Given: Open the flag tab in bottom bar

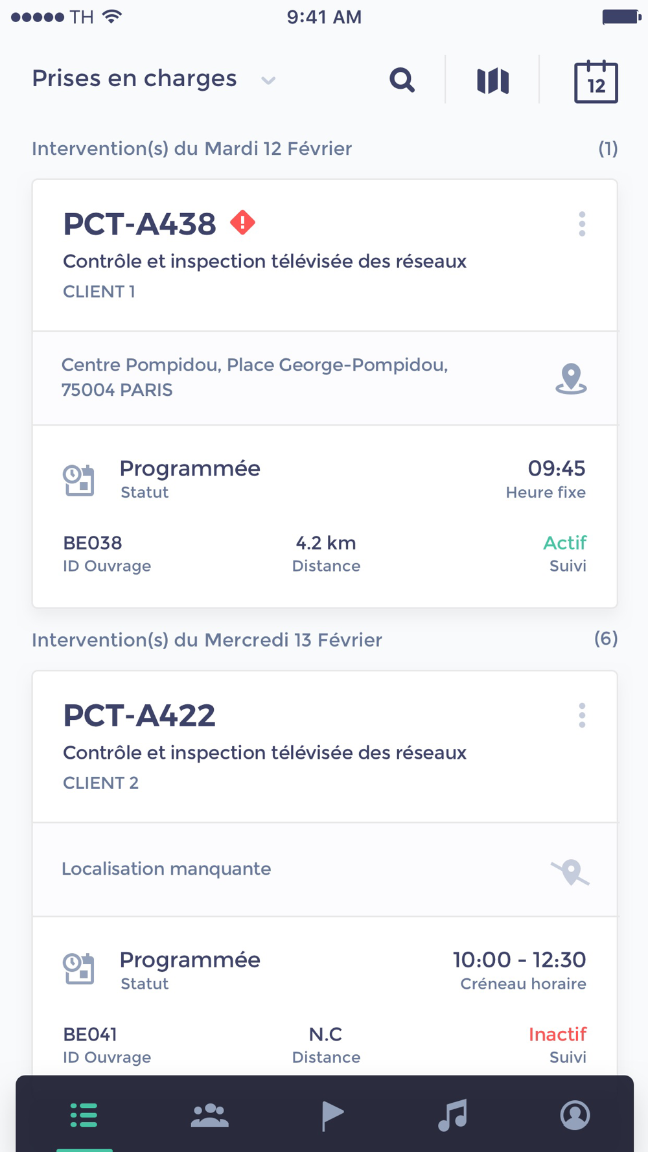Looking at the screenshot, I should (332, 1115).
